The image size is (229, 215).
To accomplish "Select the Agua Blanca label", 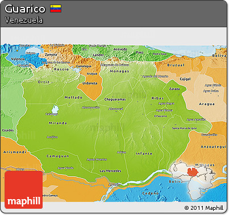I will pyautogui.click(x=164, y=110).
